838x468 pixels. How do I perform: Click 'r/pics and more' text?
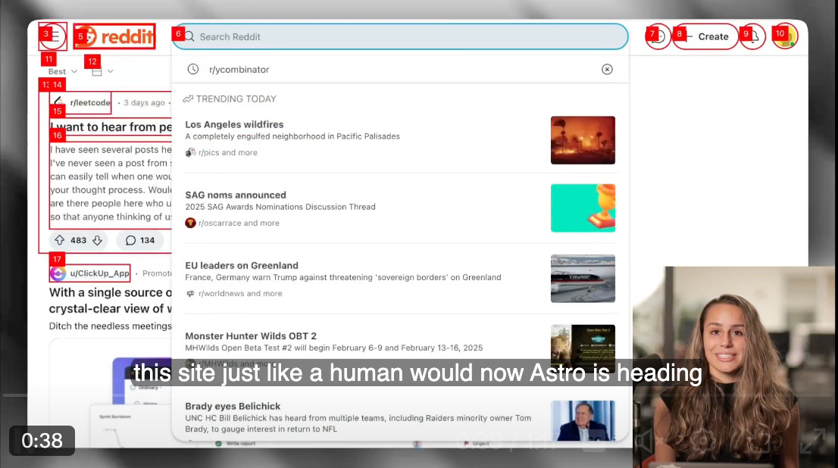[227, 152]
